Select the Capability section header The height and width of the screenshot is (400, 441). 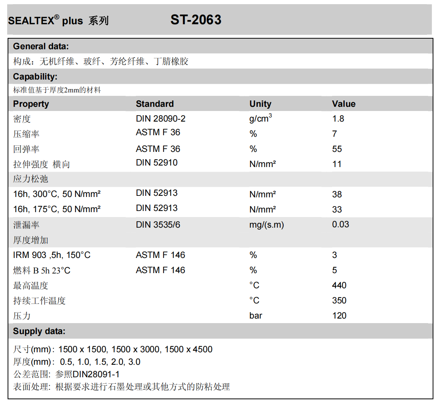(x=35, y=77)
